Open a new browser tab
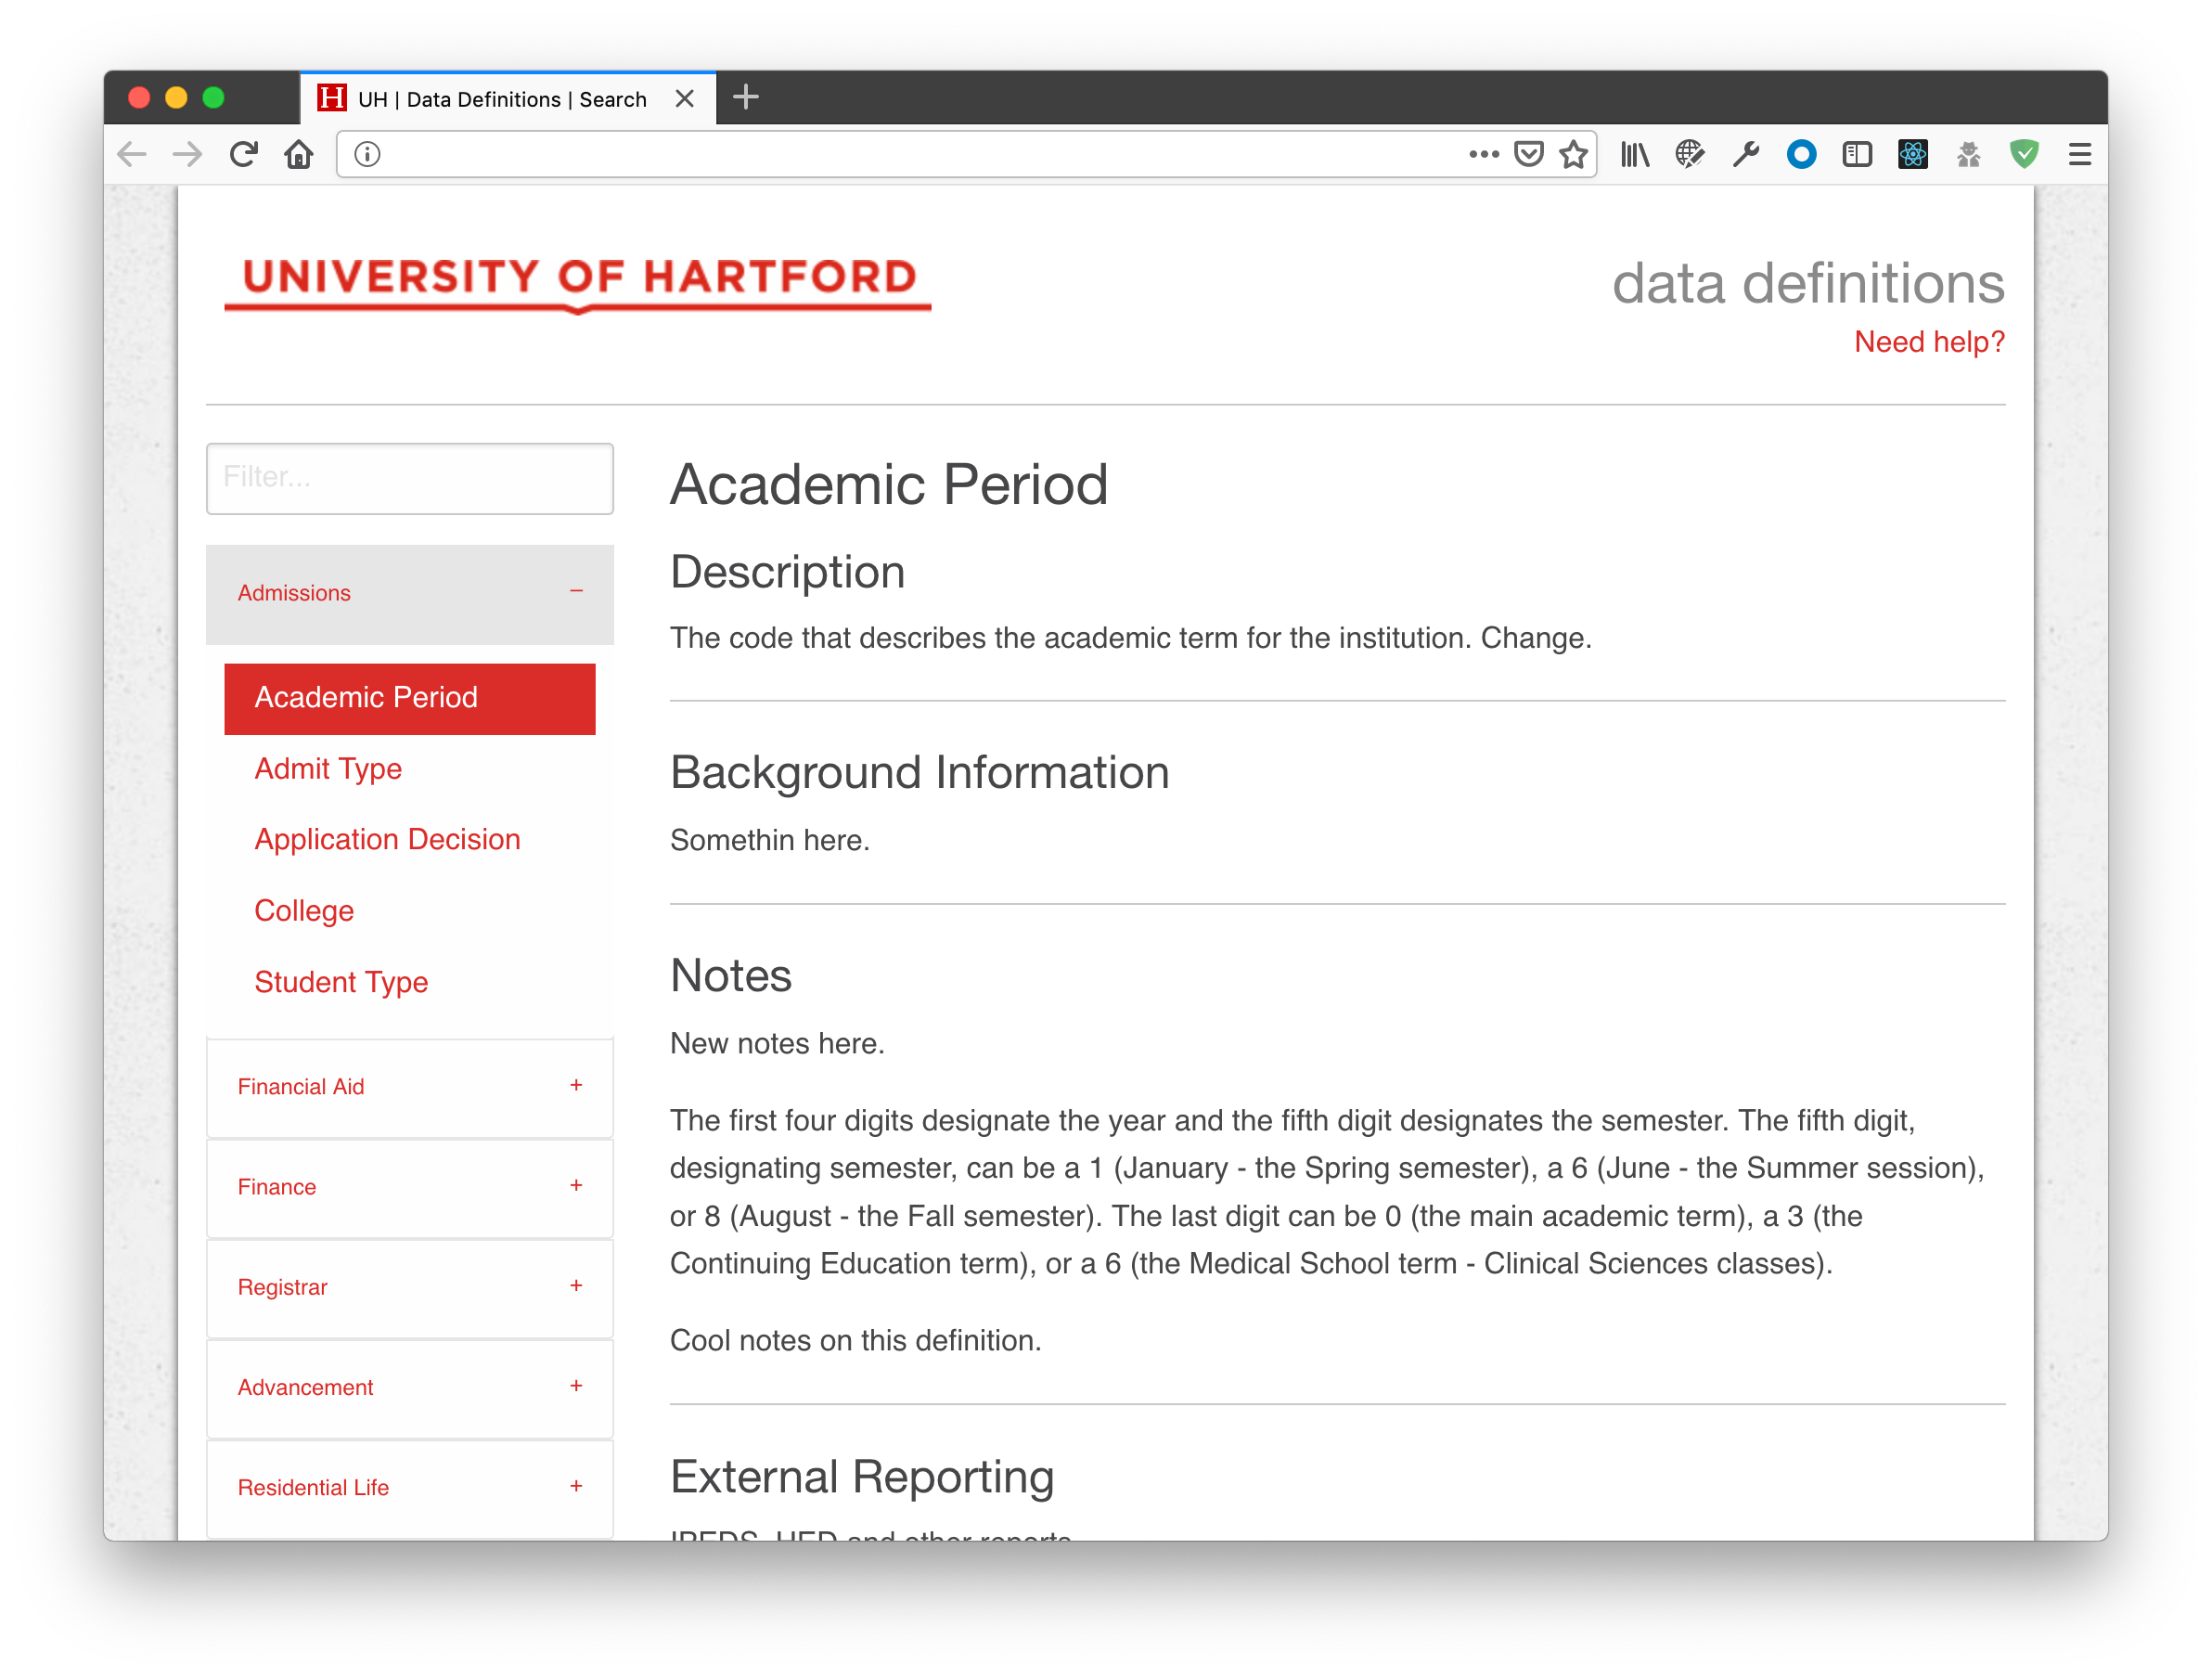This screenshot has height=1678, width=2212. point(746,98)
